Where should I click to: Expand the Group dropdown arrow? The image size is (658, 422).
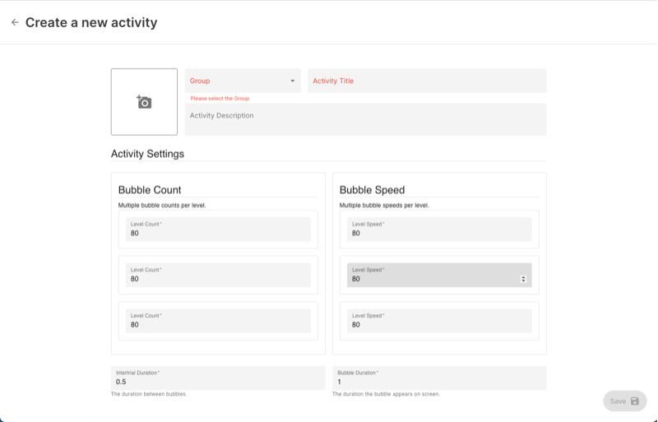[292, 81]
